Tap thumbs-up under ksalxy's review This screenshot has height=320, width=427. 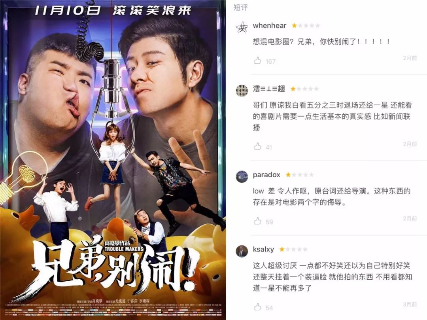[258, 307]
